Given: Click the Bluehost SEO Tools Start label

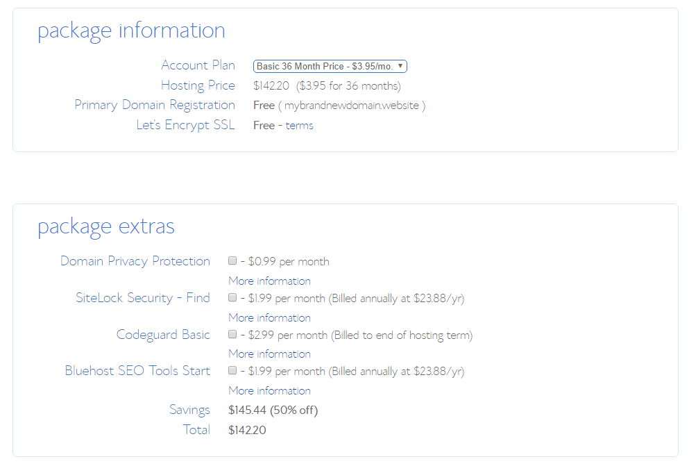Looking at the screenshot, I should (137, 370).
